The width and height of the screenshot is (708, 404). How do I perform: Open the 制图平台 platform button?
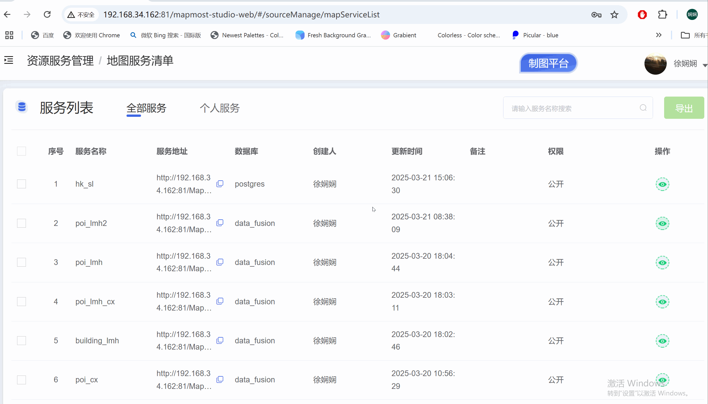[548, 63]
